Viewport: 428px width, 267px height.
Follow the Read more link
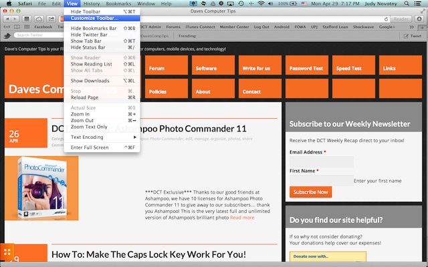point(242,218)
